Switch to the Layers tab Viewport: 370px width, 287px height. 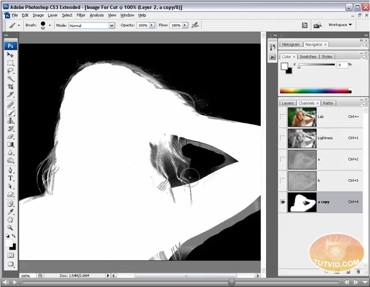coord(287,103)
